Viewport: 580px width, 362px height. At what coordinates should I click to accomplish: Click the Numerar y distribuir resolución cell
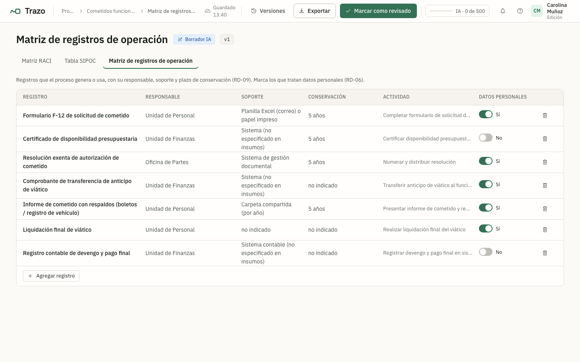tap(419, 162)
